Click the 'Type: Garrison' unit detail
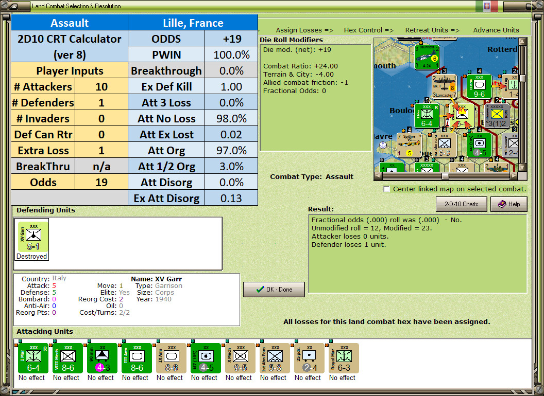This screenshot has height=396, width=544. tap(159, 286)
